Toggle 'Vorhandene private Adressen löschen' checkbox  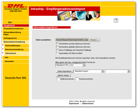[57, 44]
